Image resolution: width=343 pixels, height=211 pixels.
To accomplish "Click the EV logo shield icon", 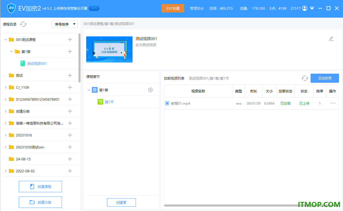I will click(11, 8).
